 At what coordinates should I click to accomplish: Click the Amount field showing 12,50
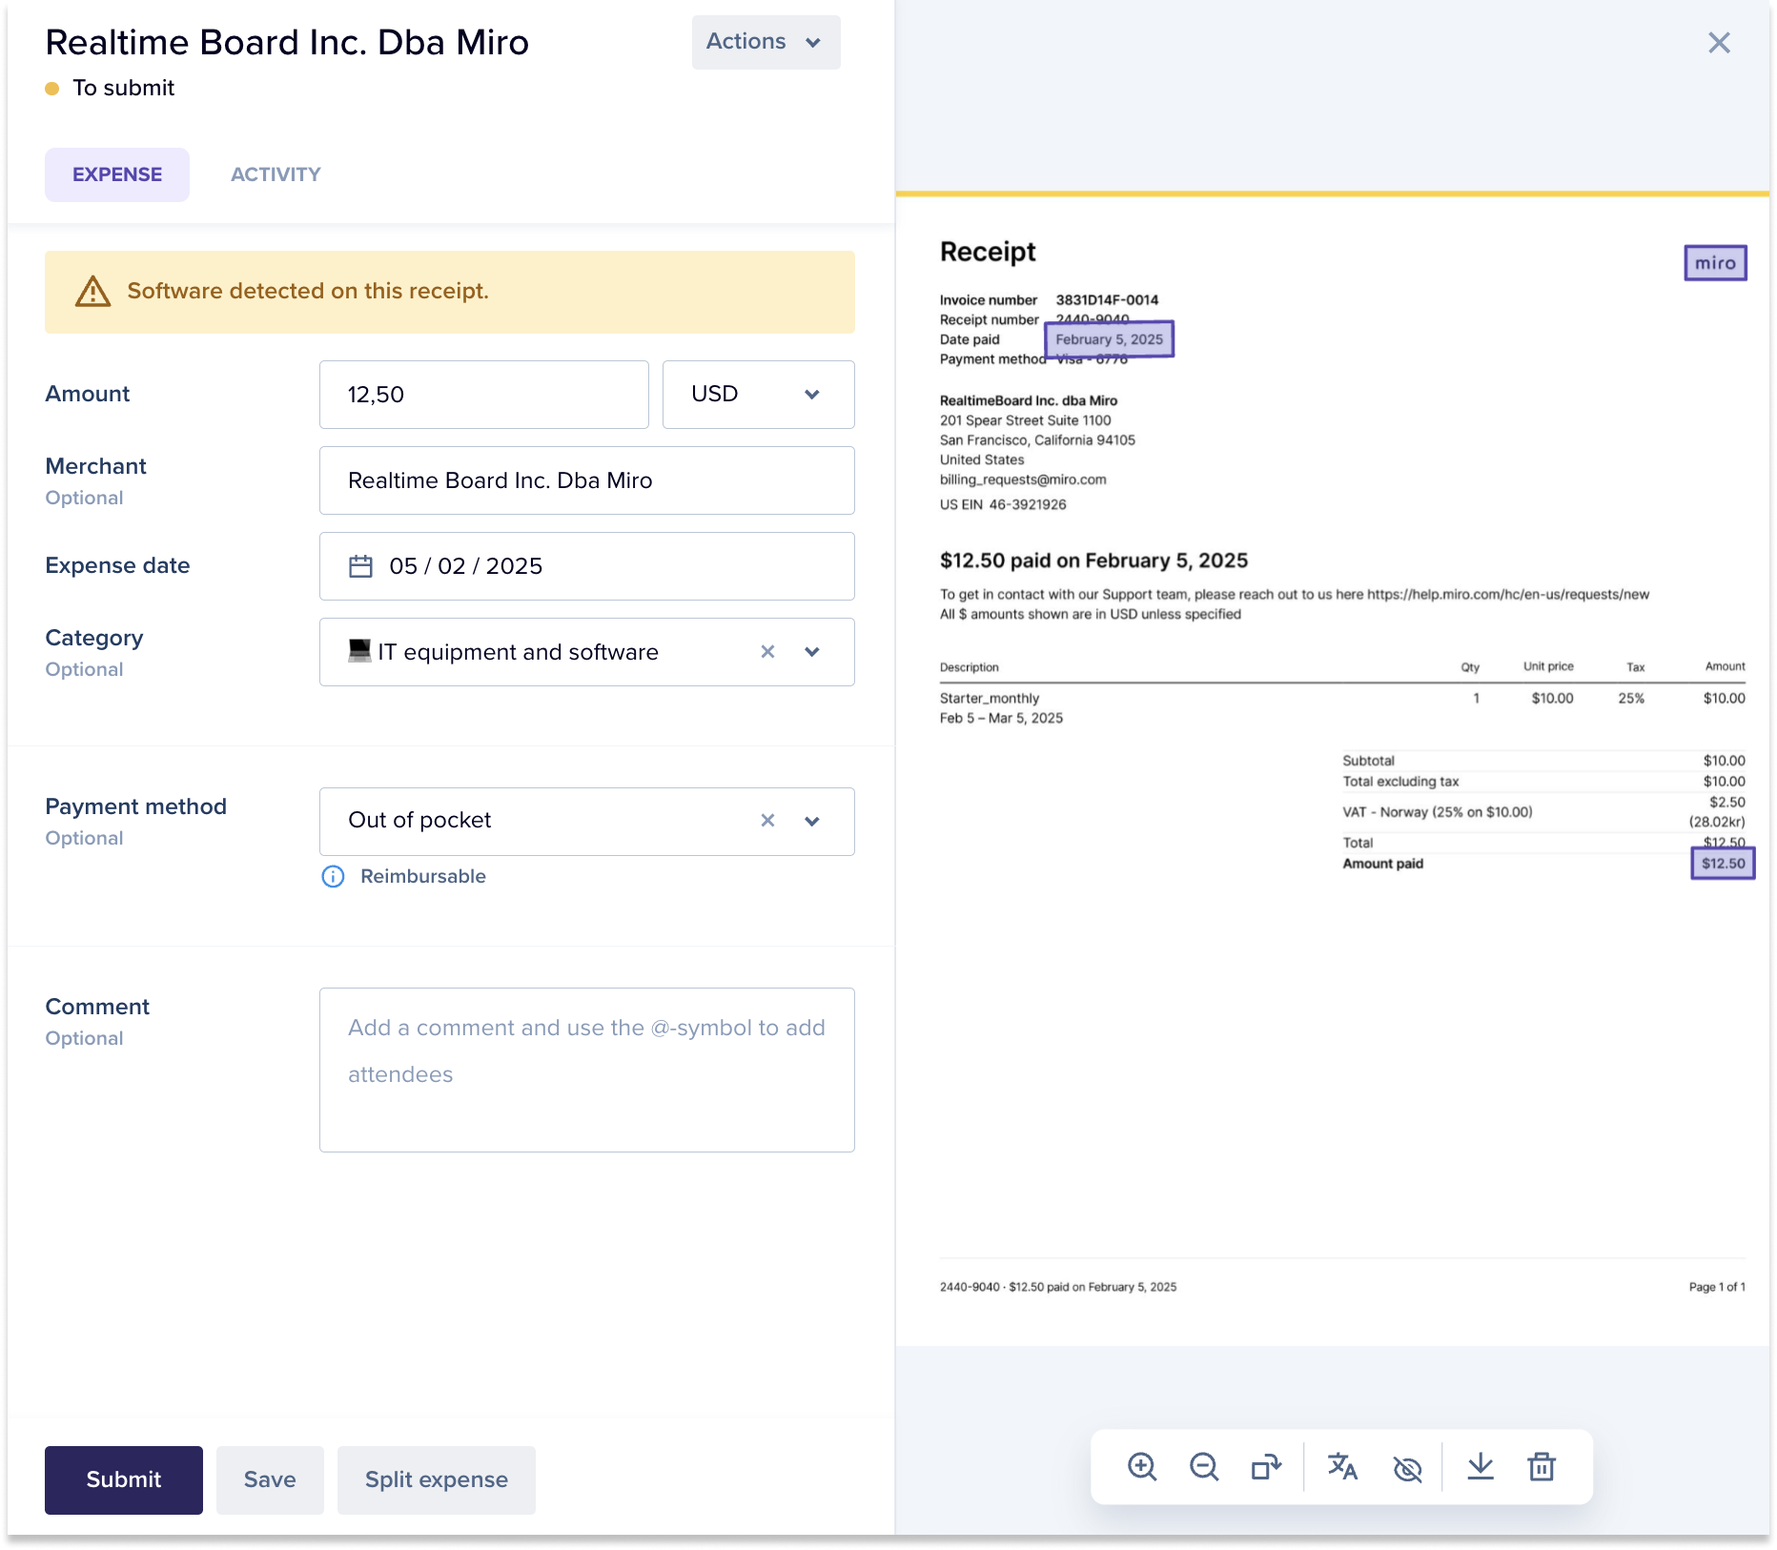[484, 395]
